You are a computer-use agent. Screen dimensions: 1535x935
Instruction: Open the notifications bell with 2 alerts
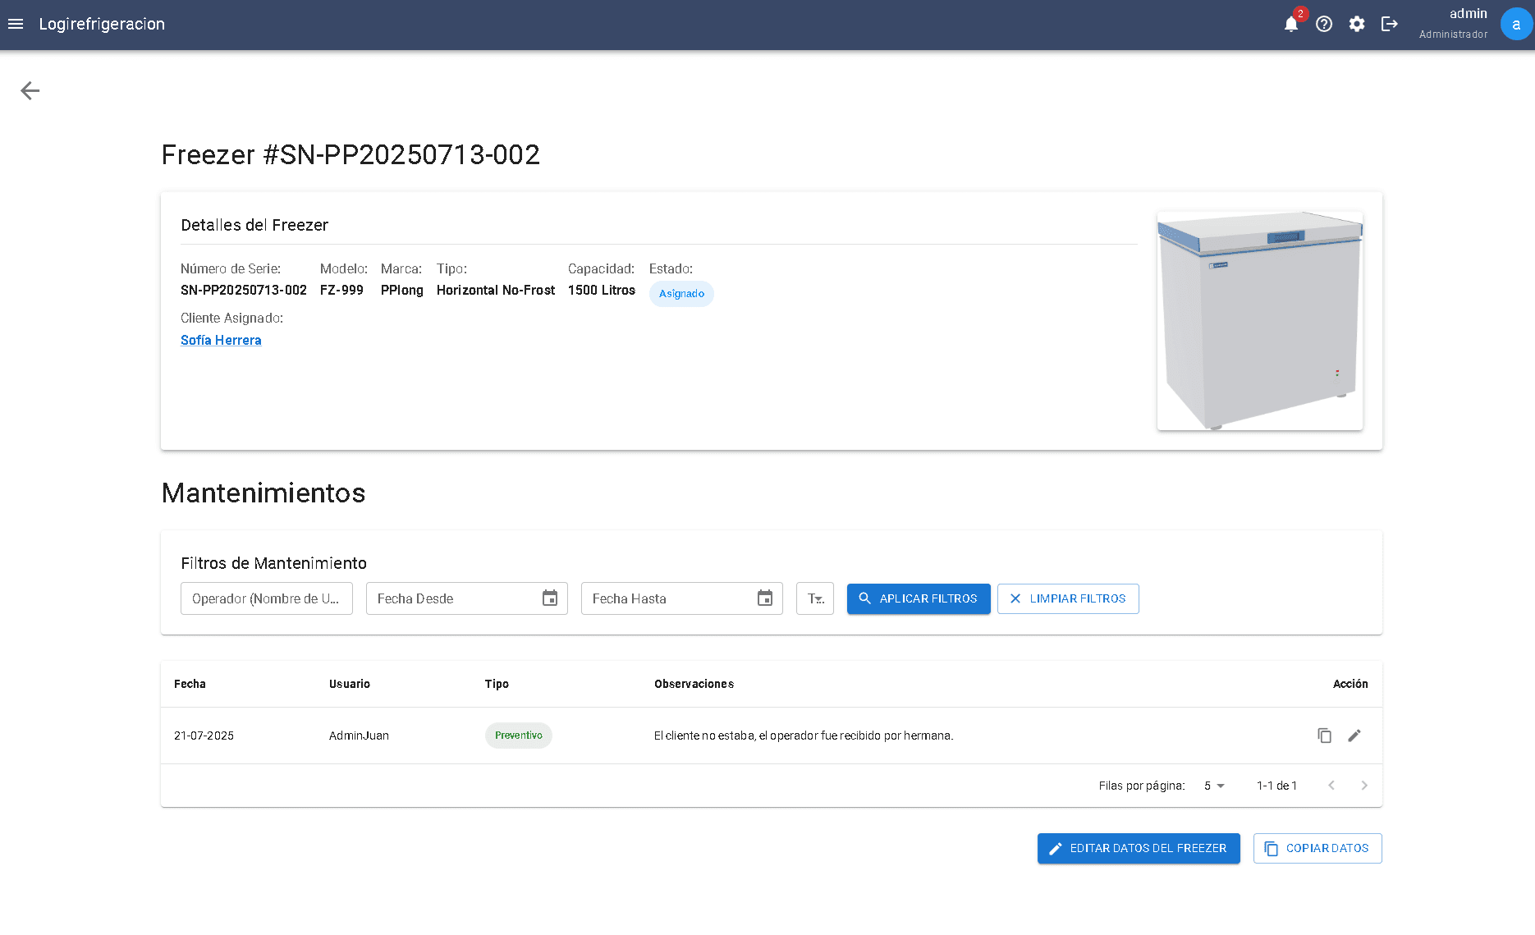point(1291,24)
